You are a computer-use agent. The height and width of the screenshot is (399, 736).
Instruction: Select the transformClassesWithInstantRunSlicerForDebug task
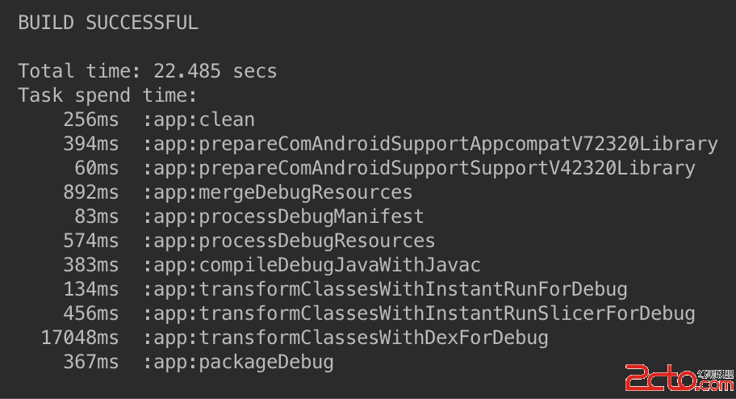pyautogui.click(x=419, y=313)
